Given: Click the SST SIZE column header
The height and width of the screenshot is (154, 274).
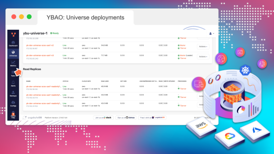Looking at the screenshot, I should pos(123,81).
